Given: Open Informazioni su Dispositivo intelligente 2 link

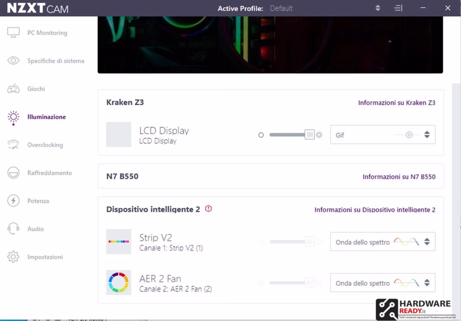Looking at the screenshot, I should [375, 210].
